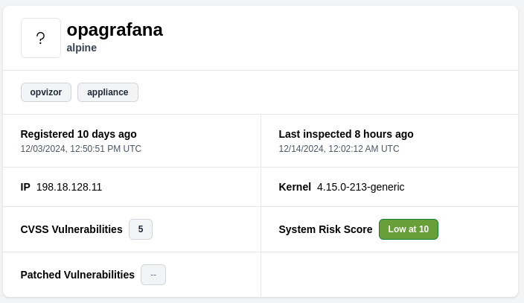The image size is (524, 303).
Task: Click the IP address 198.18.128.11
Action: pos(69,187)
